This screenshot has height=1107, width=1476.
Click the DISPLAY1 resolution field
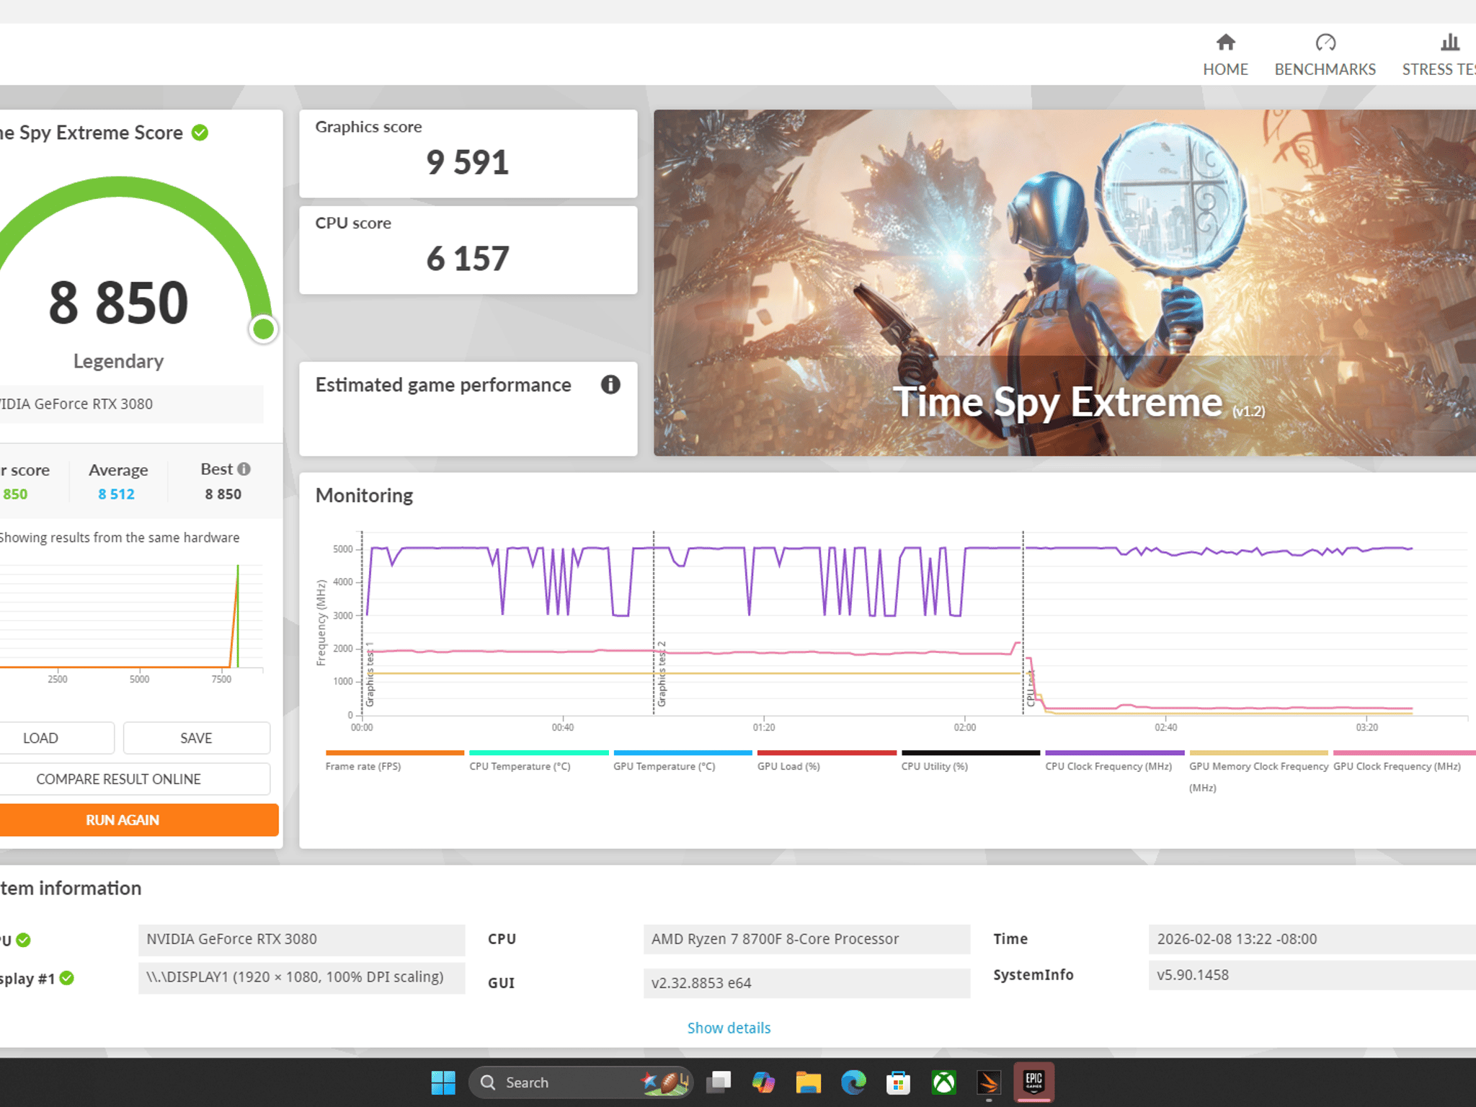(301, 978)
